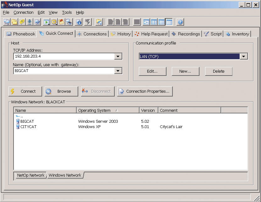Open the Help menu
Image resolution: width=261 pixels, height=202 pixels.
click(80, 13)
